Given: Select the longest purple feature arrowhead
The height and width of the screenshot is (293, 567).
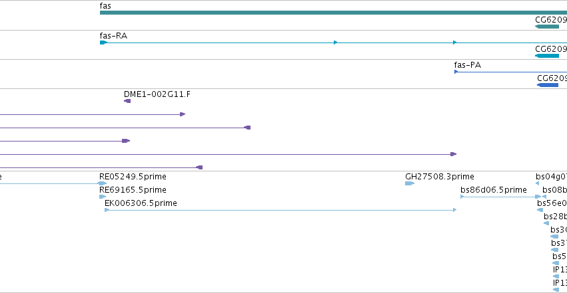Looking at the screenshot, I should tap(454, 154).
